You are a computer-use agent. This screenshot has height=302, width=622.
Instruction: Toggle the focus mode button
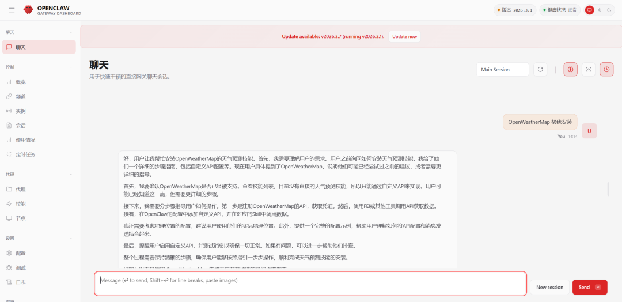click(x=589, y=69)
